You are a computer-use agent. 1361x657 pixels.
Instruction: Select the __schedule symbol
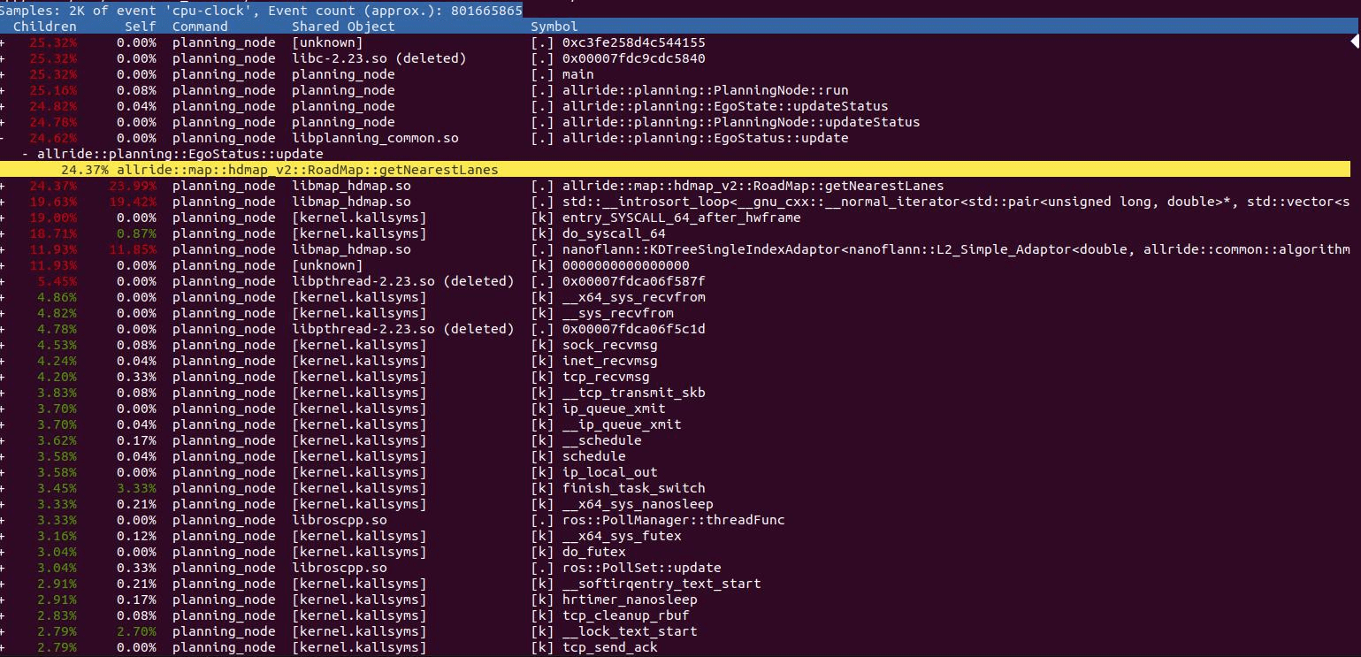point(601,440)
